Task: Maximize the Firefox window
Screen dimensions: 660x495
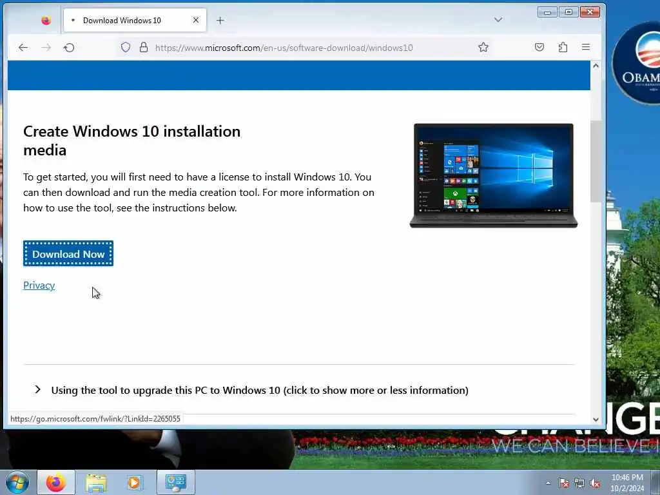Action: pos(568,12)
